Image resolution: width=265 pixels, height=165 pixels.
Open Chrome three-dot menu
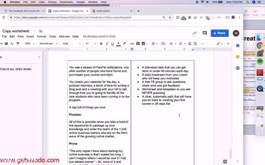pyautogui.click(x=239, y=17)
